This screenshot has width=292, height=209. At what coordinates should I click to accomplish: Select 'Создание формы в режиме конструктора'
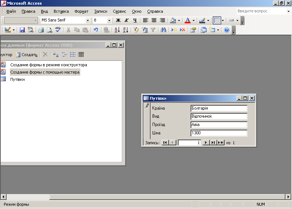[49, 65]
